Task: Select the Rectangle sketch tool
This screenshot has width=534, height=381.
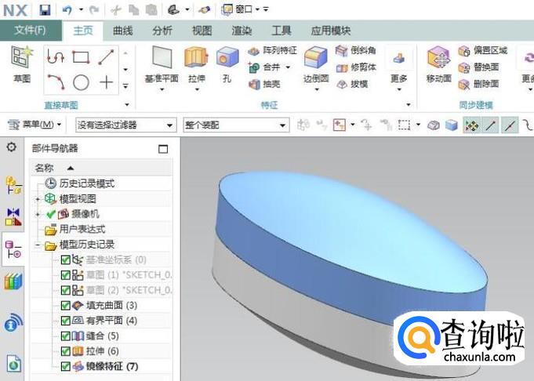Action: 81,57
